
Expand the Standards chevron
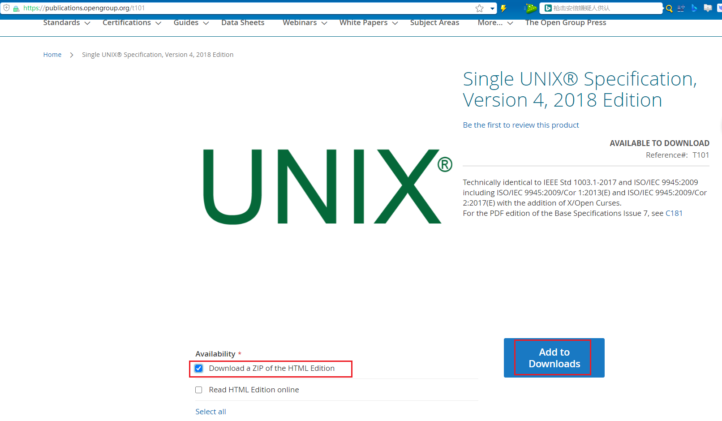87,23
